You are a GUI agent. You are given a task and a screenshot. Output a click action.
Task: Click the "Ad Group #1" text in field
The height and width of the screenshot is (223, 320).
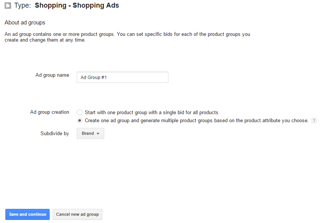click(94, 78)
